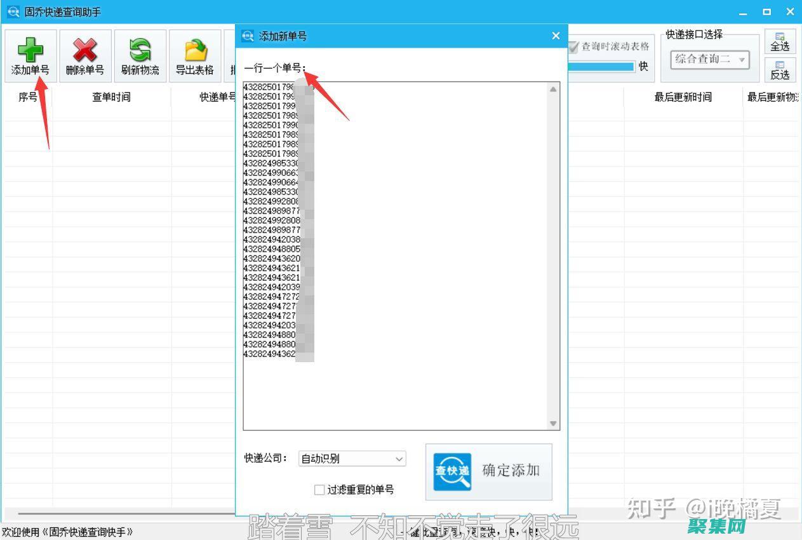Maximize the main application window
This screenshot has width=802, height=540.
coord(767,11)
